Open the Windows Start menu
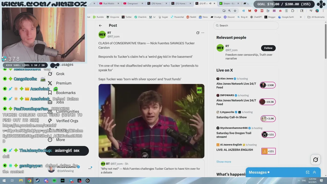The image size is (327, 184). coord(4,181)
